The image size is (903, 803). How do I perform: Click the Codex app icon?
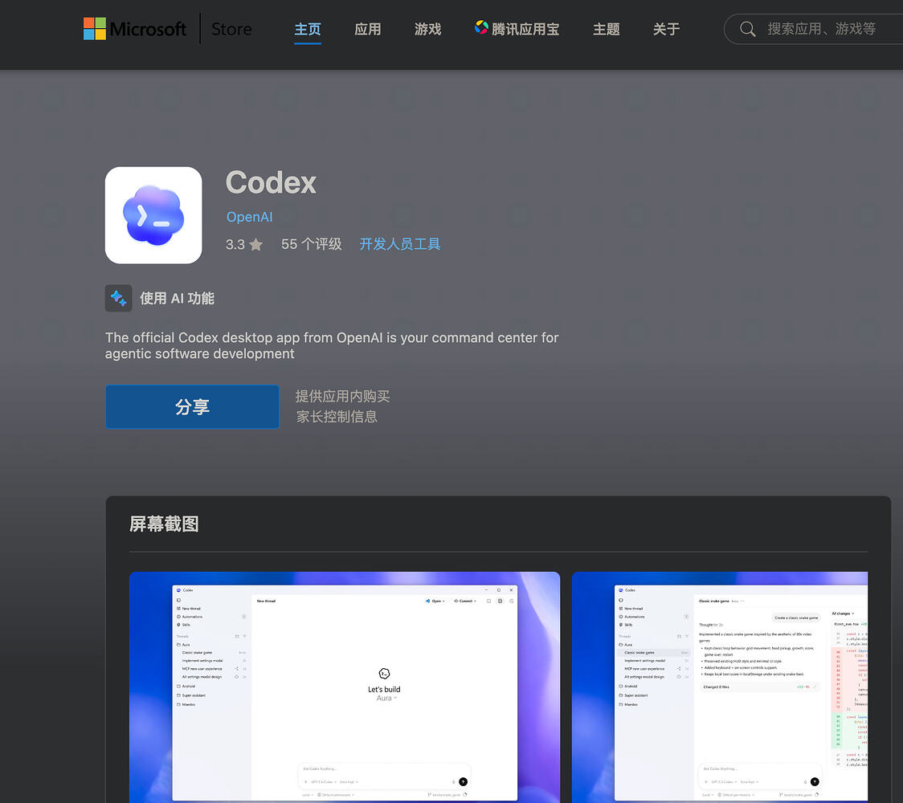(153, 215)
